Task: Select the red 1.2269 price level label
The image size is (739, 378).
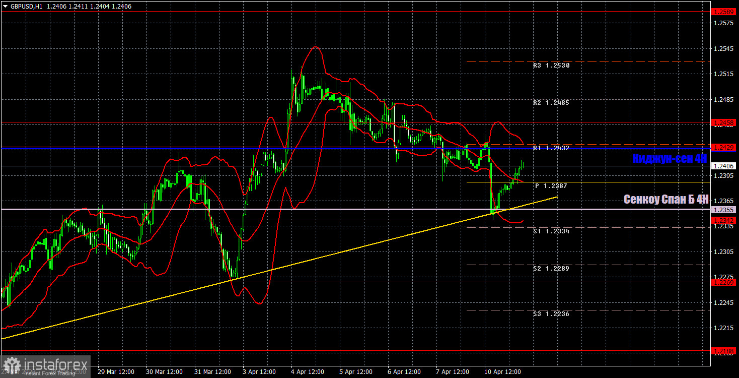Action: pos(724,282)
